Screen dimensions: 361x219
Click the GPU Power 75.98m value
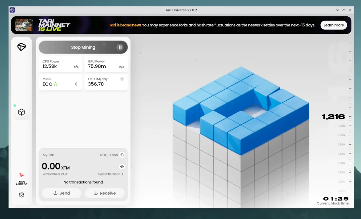click(x=97, y=66)
